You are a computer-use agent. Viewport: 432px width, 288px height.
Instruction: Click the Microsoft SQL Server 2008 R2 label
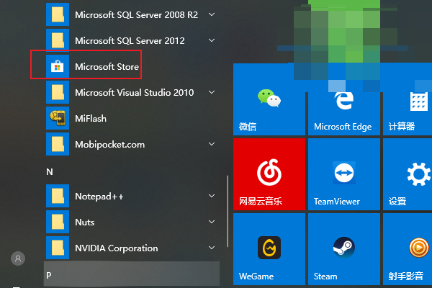click(136, 15)
